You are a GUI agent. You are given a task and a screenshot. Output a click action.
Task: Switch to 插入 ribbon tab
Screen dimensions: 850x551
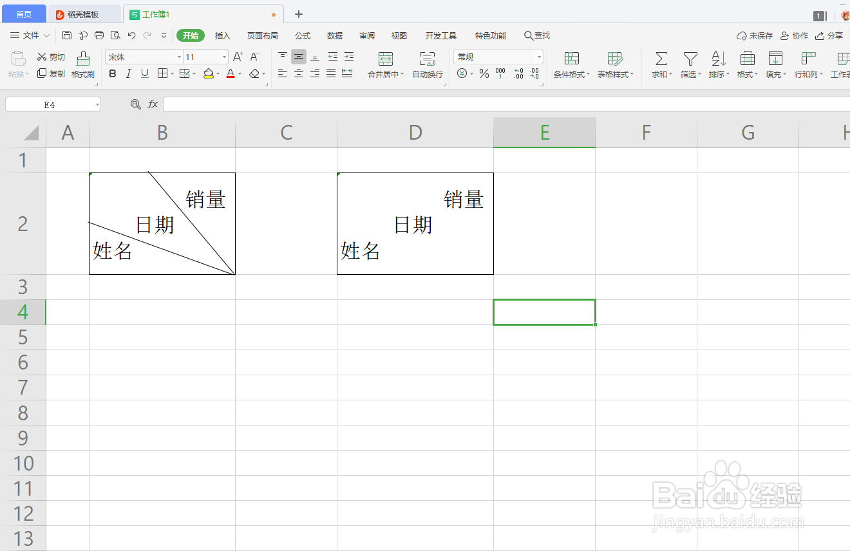[223, 36]
